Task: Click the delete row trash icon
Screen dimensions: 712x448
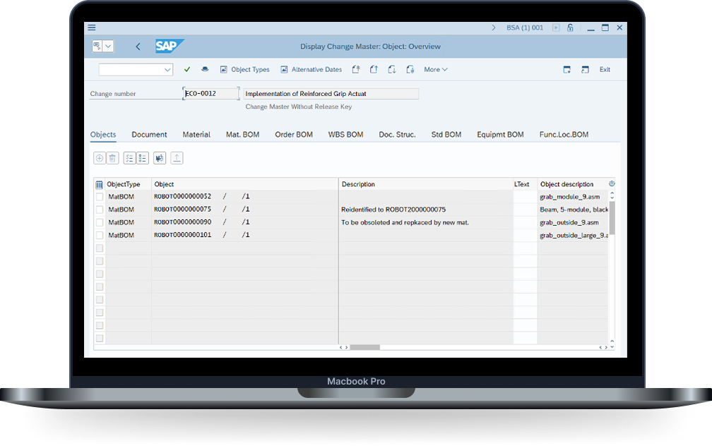Action: (x=112, y=158)
